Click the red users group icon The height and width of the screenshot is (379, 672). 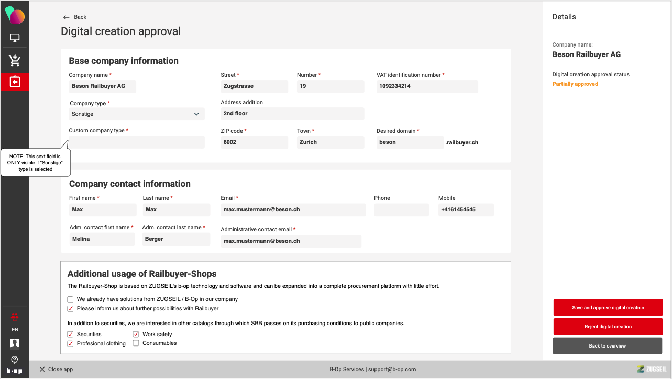click(15, 316)
